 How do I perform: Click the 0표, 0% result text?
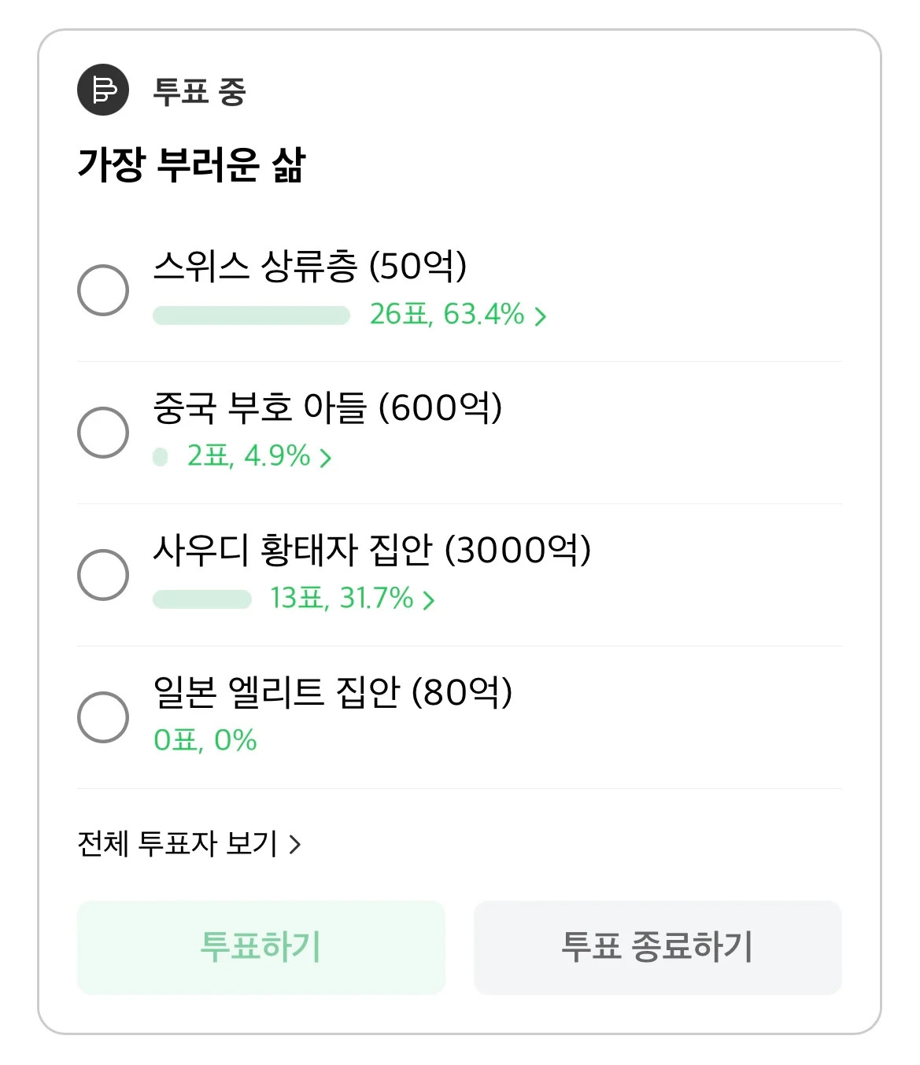click(205, 740)
